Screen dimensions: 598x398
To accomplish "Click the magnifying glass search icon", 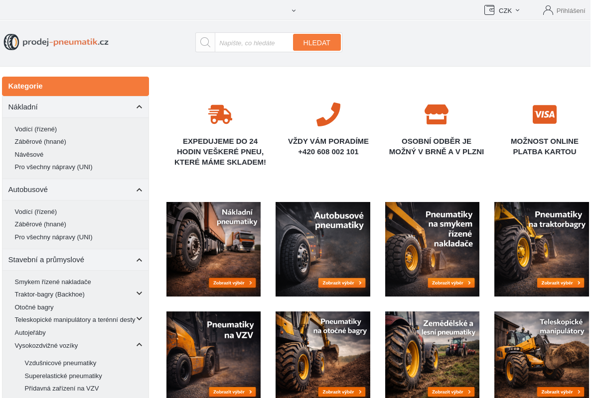I will (205, 42).
